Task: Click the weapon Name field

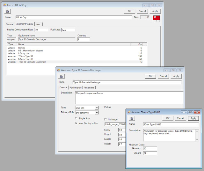Action: click(127, 82)
